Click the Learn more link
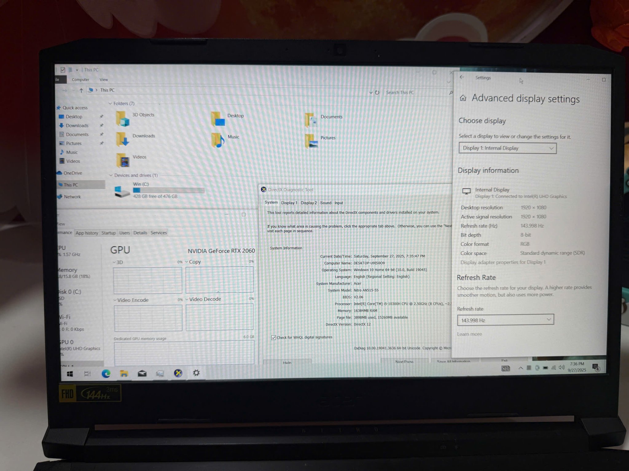This screenshot has width=629, height=471. tap(469, 334)
